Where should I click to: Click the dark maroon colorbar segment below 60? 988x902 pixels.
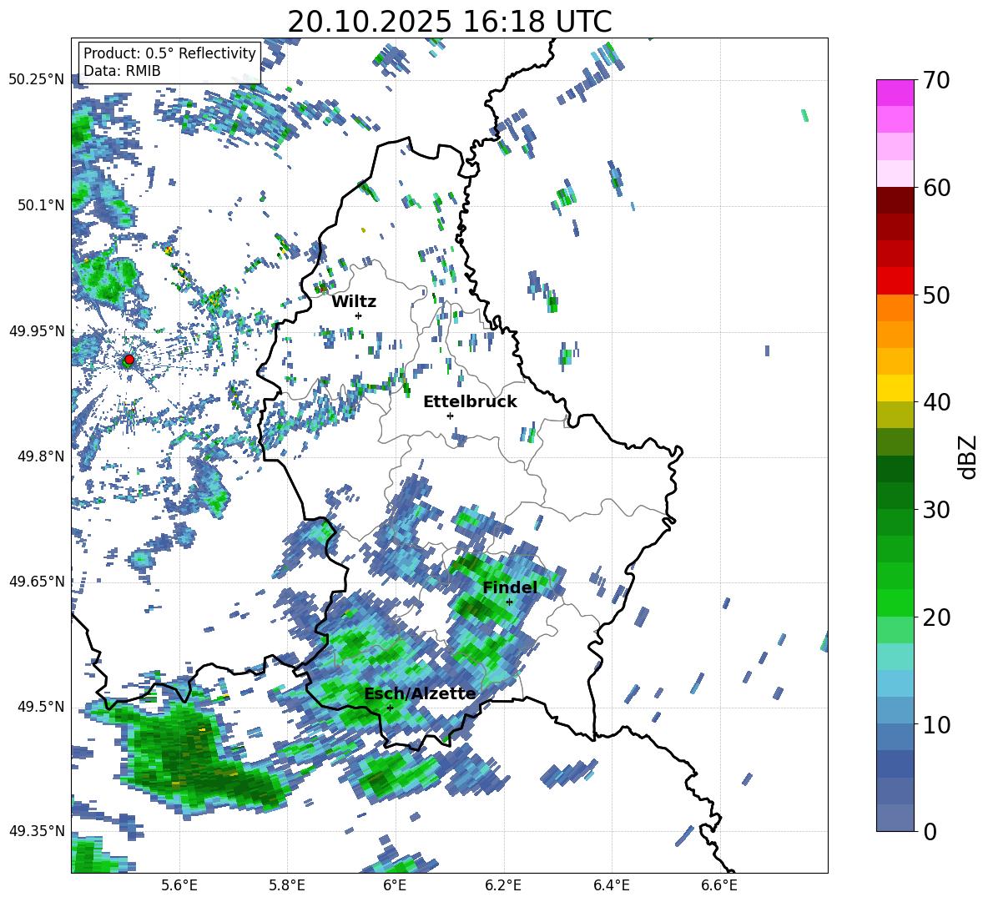click(x=895, y=200)
